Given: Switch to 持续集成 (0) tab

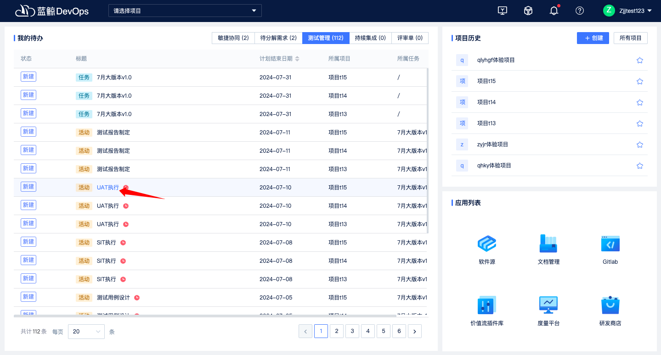Looking at the screenshot, I should click(x=370, y=38).
